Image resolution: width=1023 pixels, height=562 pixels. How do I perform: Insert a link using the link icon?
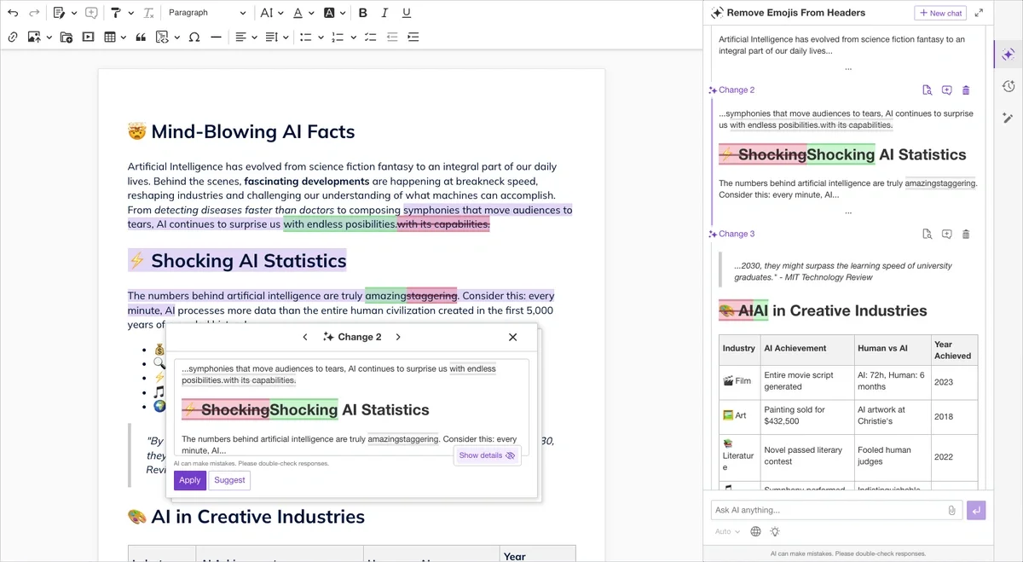[x=13, y=38]
